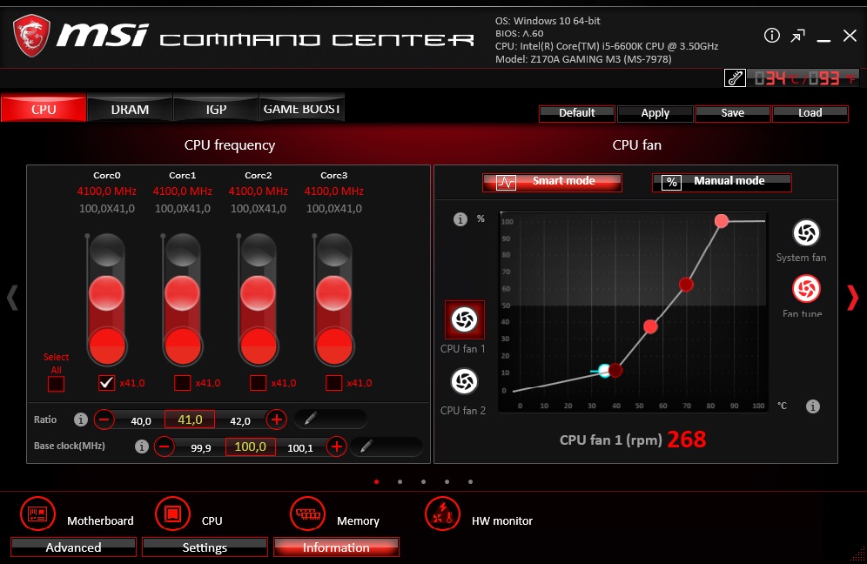Click the Save button
This screenshot has height=564, width=867.
[x=733, y=113]
